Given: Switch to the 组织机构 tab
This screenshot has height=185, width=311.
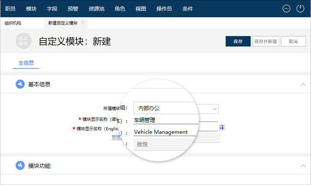Looking at the screenshot, I should click(x=13, y=23).
